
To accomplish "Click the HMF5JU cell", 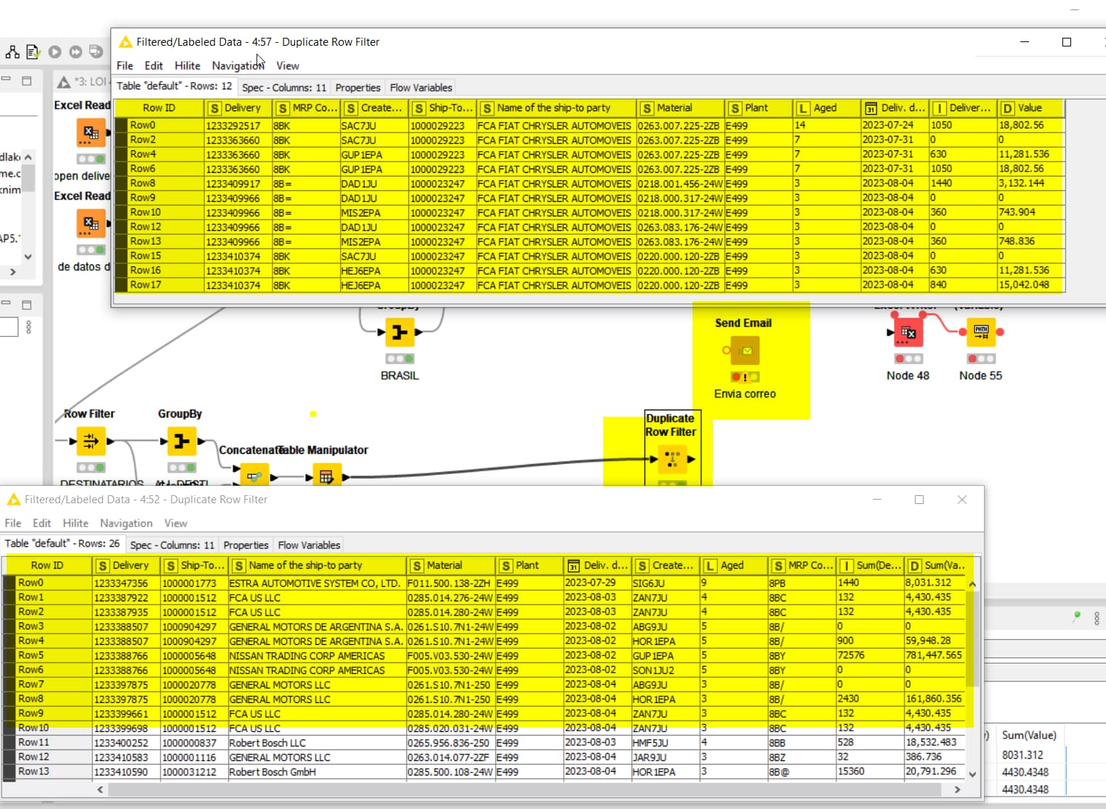I will 666,742.
